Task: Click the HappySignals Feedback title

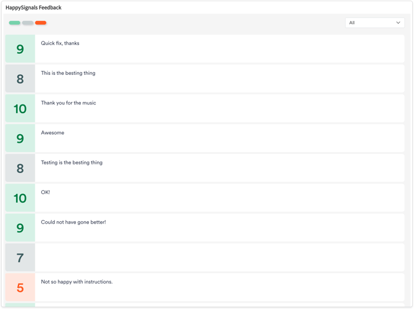Action: (x=33, y=7)
